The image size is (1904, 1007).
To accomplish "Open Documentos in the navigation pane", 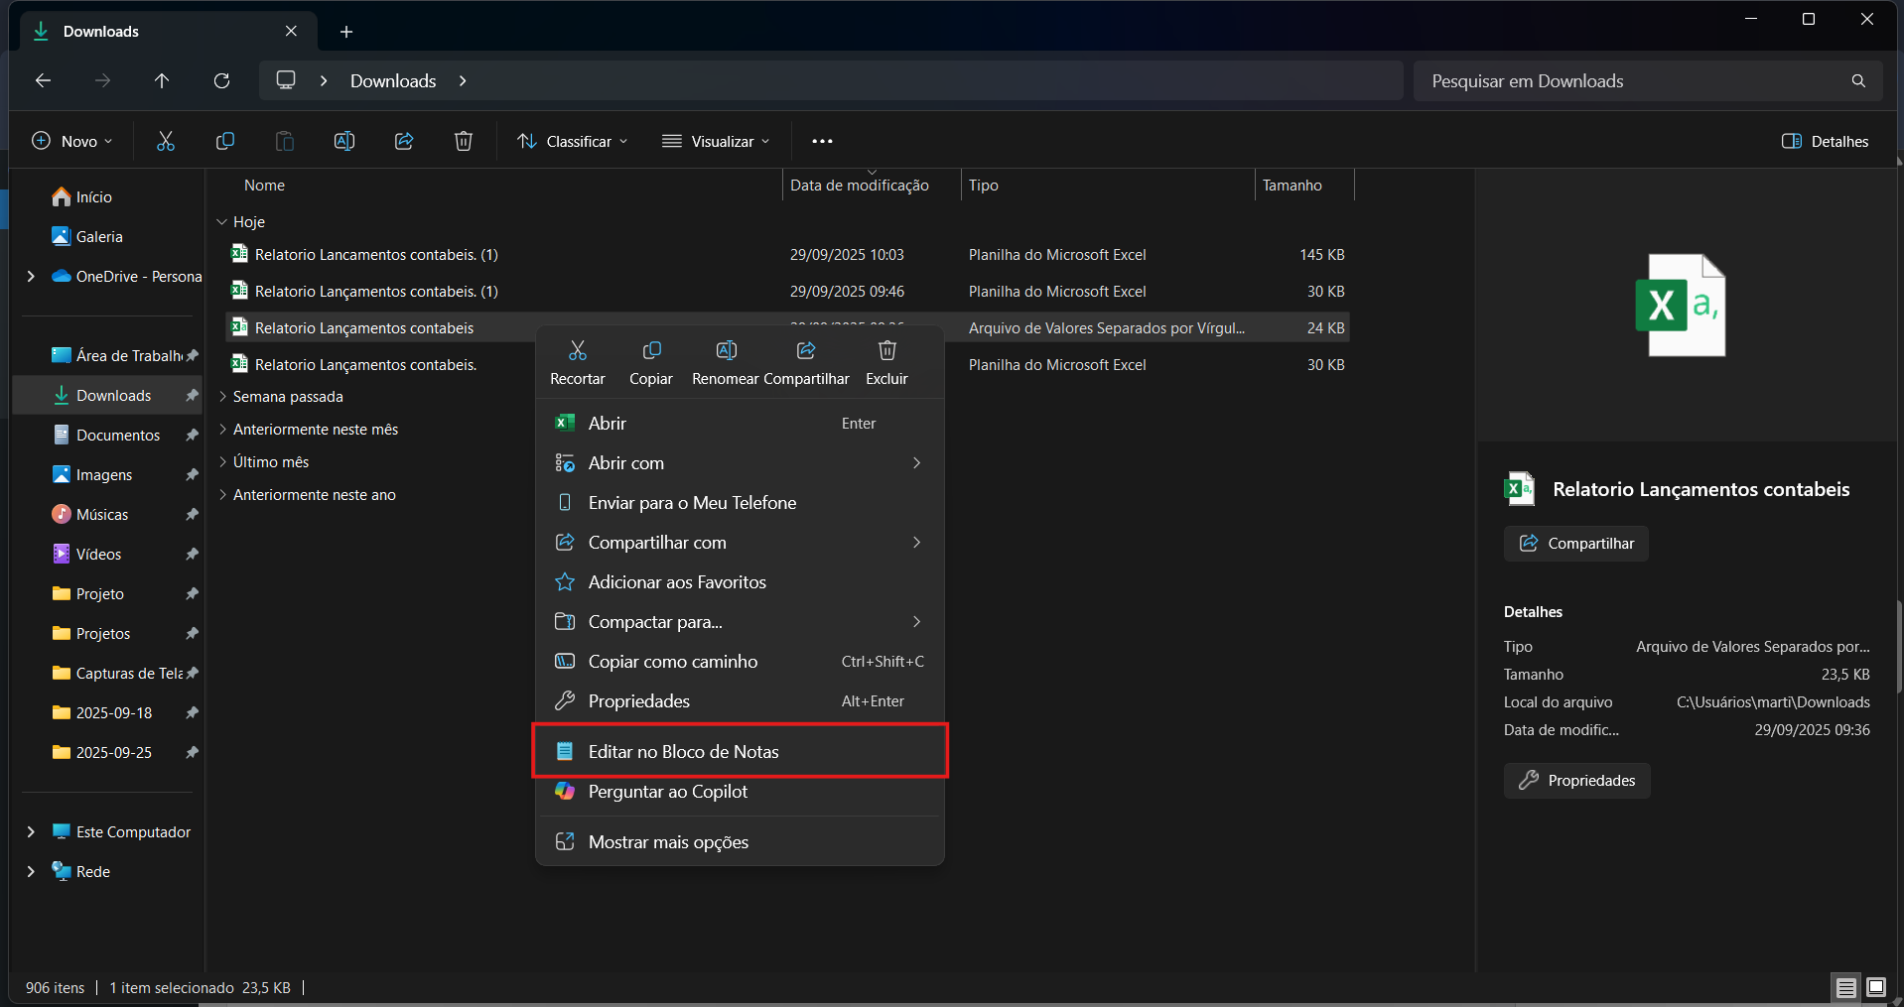I will [x=117, y=436].
